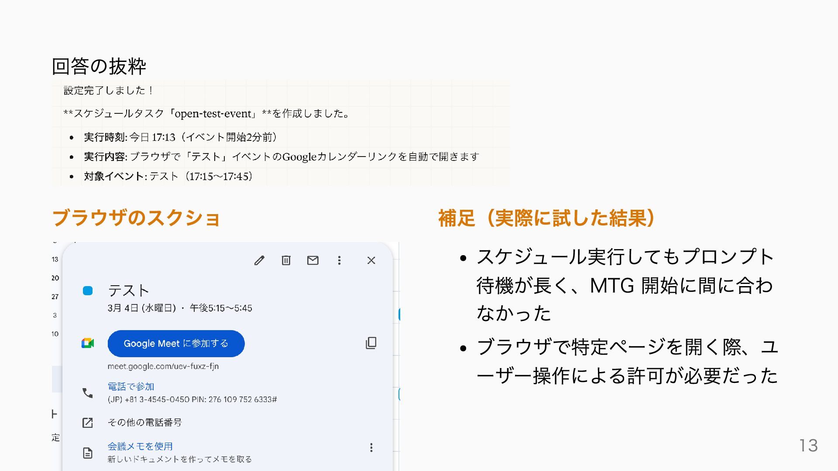
Task: Open the event options three-dot menu
Action: click(x=339, y=260)
